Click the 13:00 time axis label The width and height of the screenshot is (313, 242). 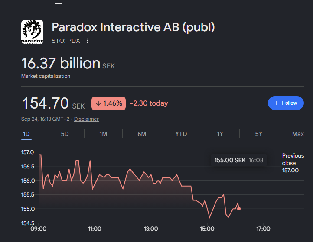coord(151,229)
